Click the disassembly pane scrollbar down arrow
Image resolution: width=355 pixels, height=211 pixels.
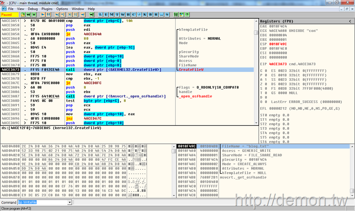coord(256,123)
